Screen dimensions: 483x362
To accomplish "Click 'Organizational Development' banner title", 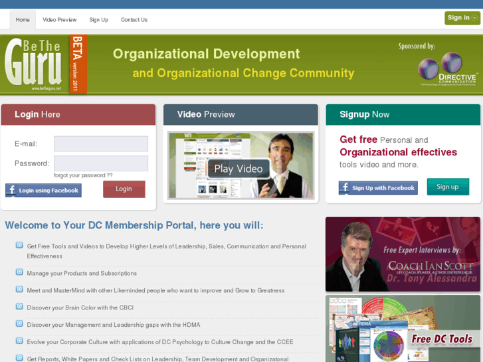I will (x=206, y=54).
